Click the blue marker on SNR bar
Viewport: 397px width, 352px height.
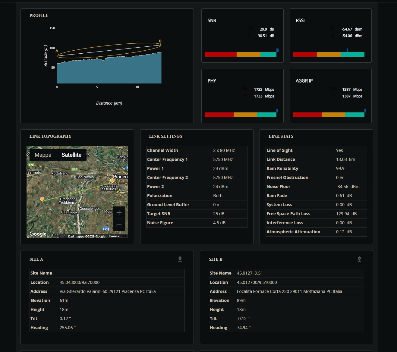(277, 50)
